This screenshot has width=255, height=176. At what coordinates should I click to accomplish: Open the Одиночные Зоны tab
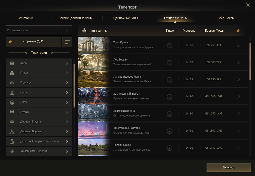click(125, 18)
